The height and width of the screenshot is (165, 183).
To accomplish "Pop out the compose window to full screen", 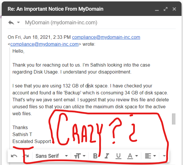I will coord(166,9).
